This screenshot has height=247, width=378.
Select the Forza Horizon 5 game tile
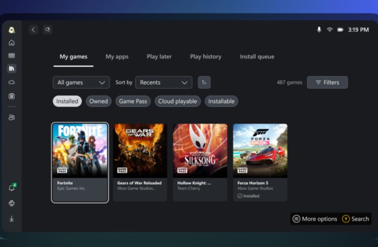click(260, 162)
